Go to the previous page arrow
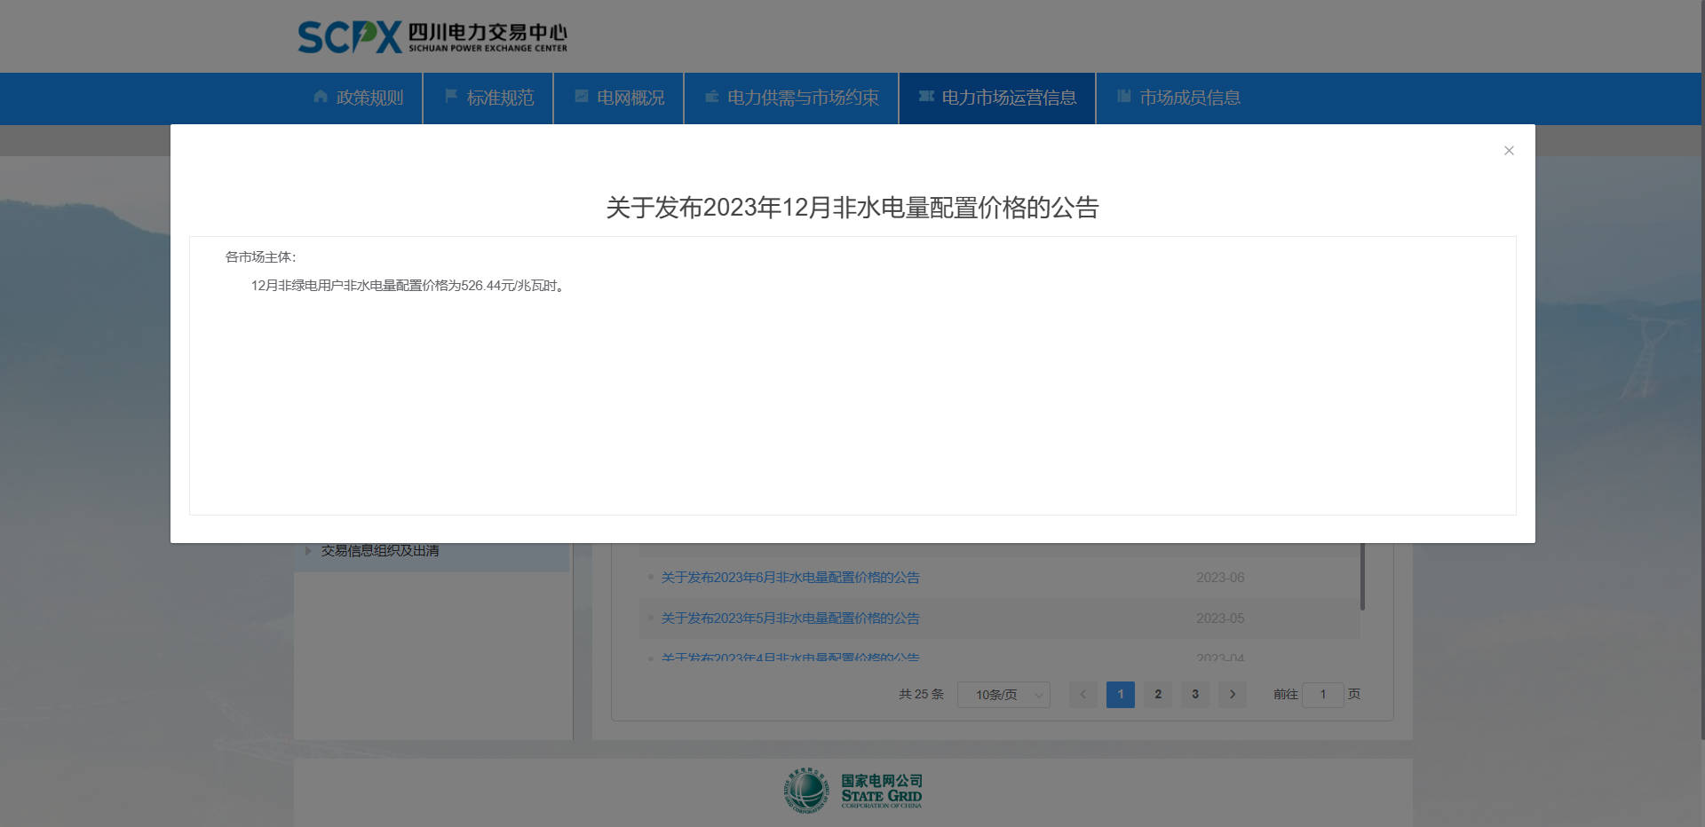Image resolution: width=1705 pixels, height=827 pixels. point(1082,695)
